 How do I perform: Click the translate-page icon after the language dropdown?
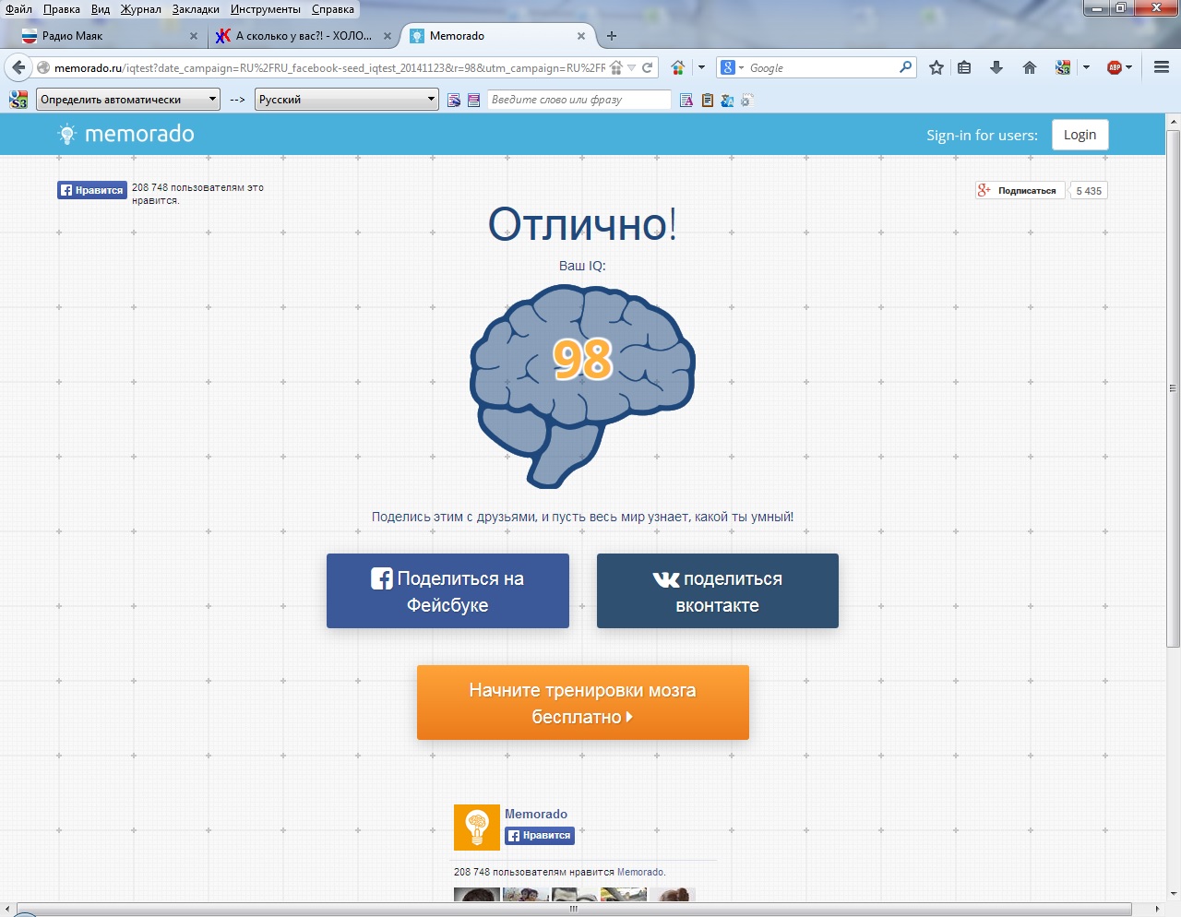pos(453,100)
